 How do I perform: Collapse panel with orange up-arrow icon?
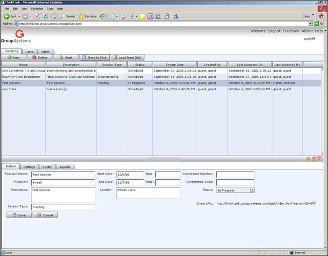[309, 158]
